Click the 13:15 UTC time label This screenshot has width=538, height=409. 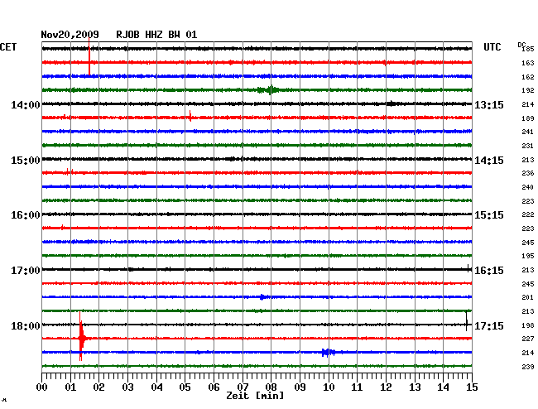489,104
